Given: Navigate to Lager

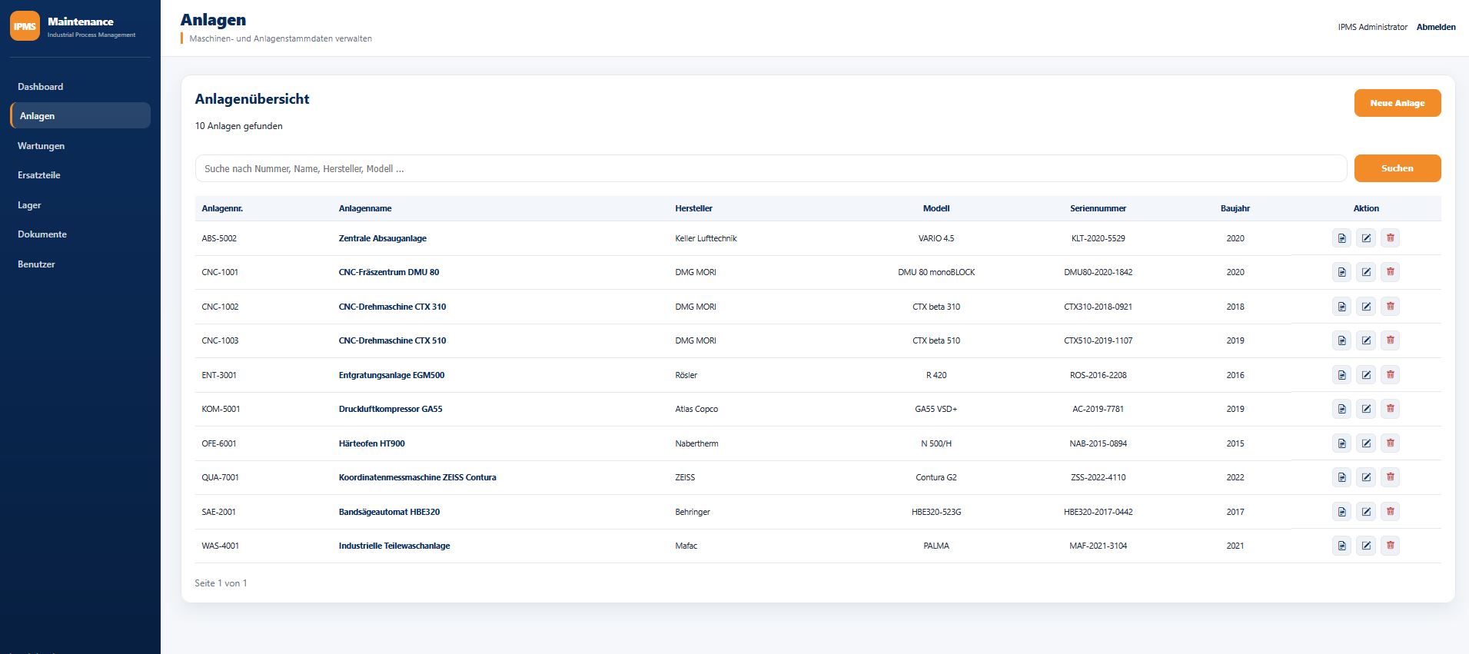Looking at the screenshot, I should 80,205.
